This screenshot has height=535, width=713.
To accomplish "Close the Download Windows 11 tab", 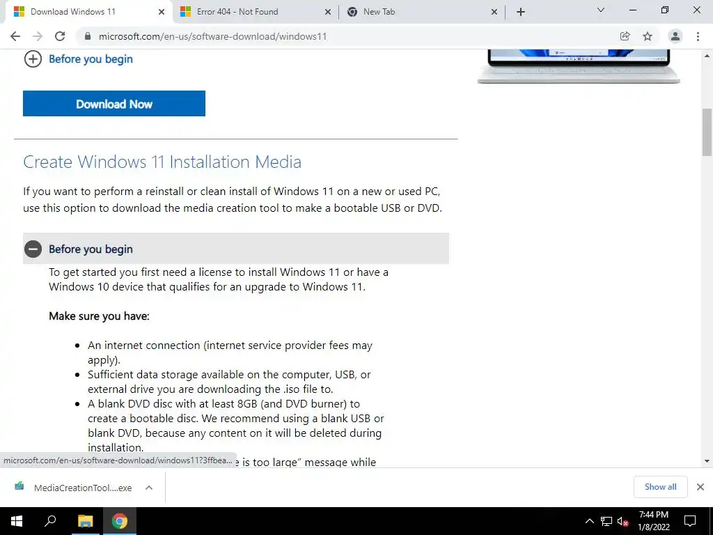I will [x=162, y=12].
